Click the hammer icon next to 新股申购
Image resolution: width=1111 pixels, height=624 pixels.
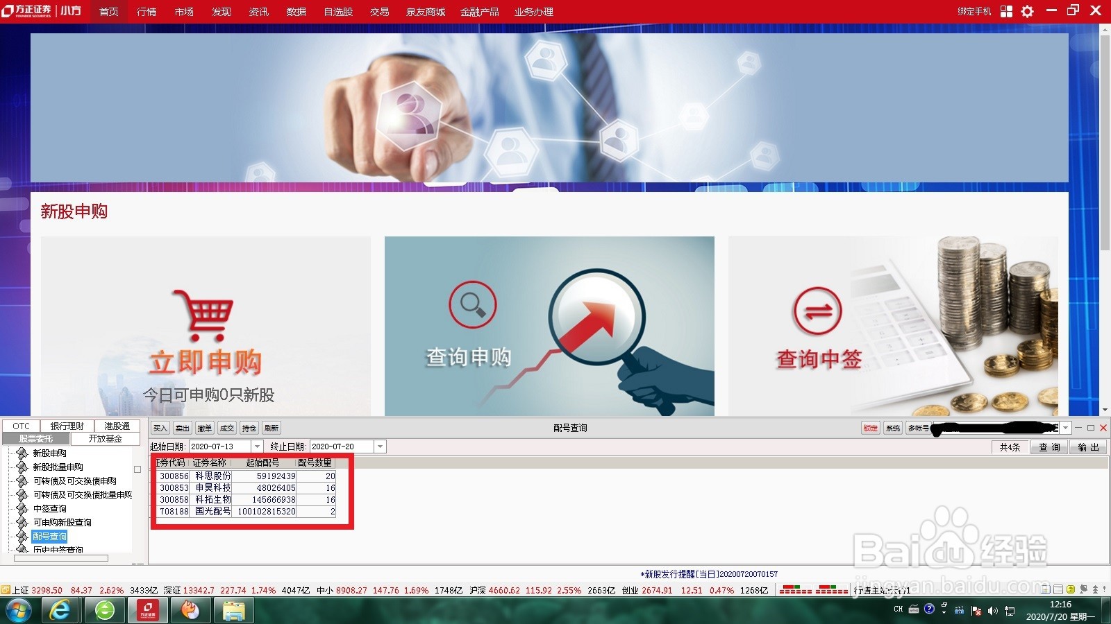(22, 453)
